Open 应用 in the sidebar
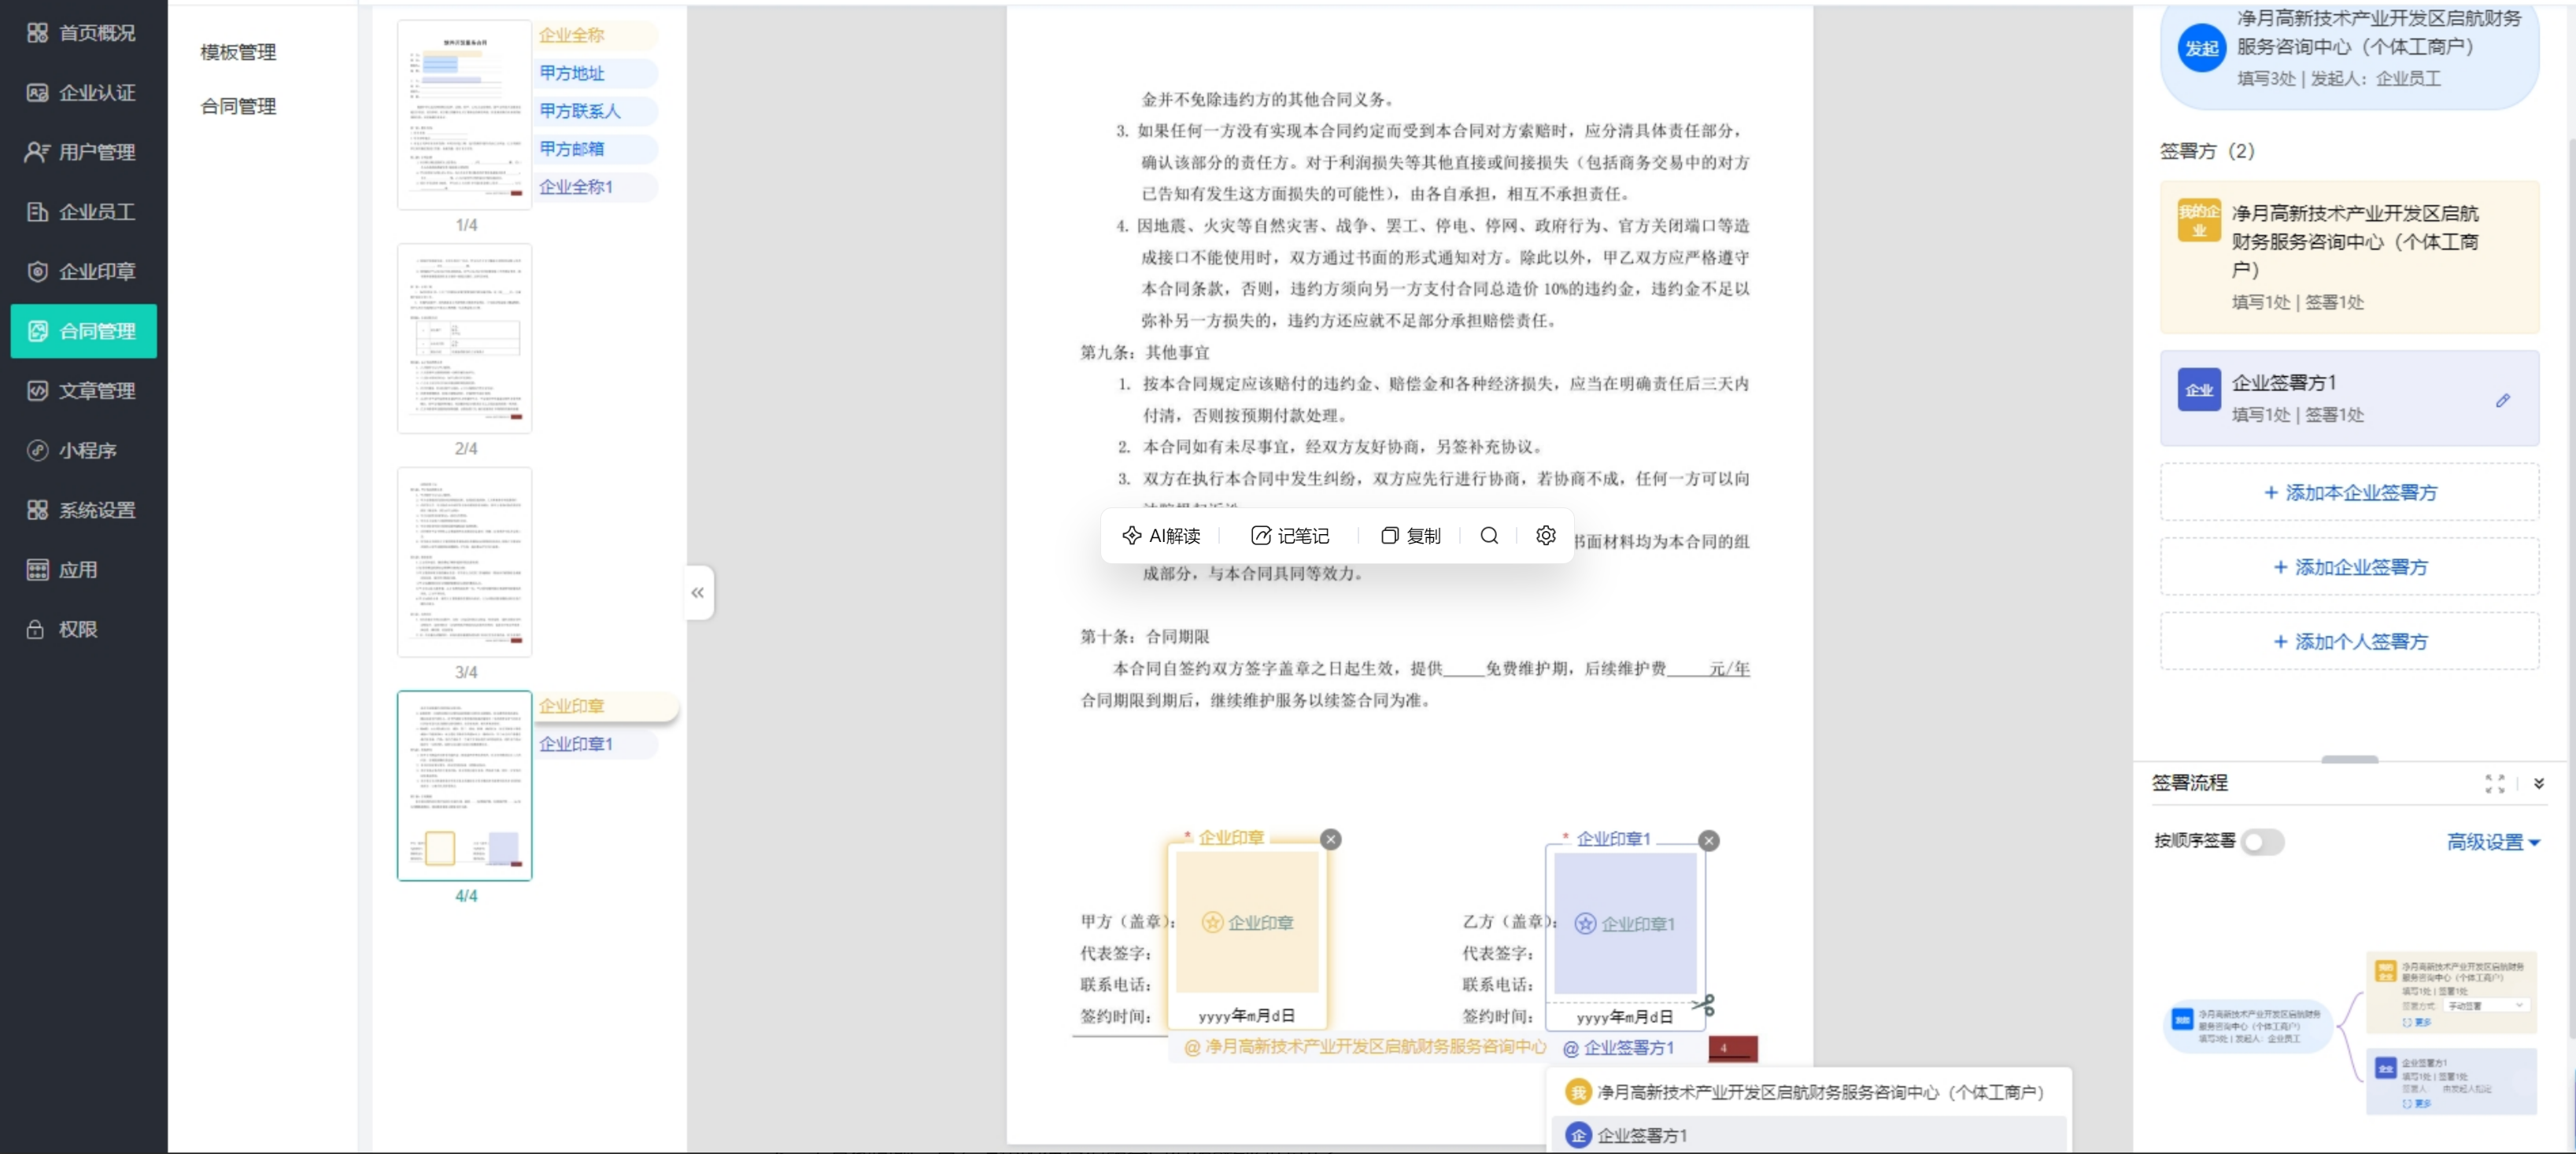Viewport: 2576px width, 1154px height. coord(83,570)
